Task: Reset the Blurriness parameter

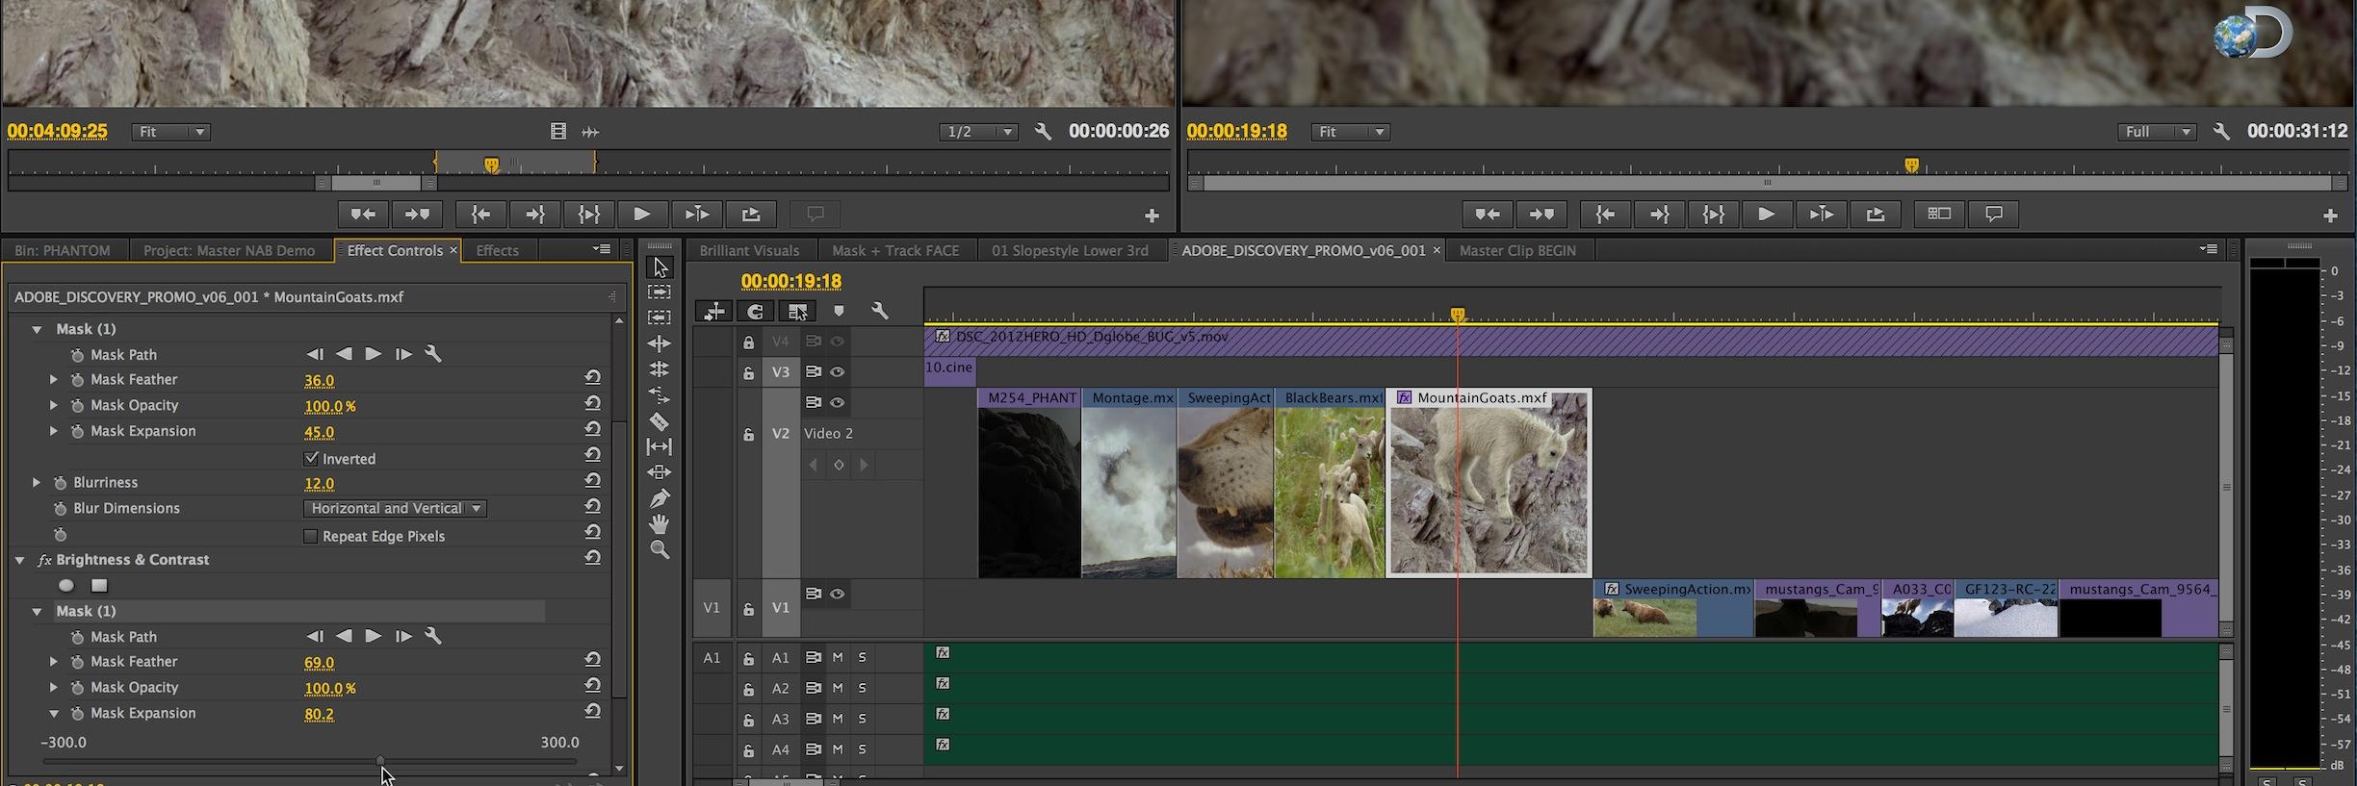Action: point(592,480)
